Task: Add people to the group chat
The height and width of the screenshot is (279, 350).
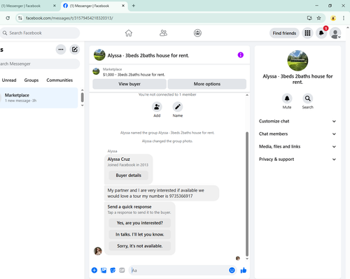Action: click(157, 107)
